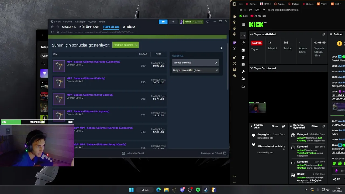Go back using Steam's back arrow

tap(52, 27)
